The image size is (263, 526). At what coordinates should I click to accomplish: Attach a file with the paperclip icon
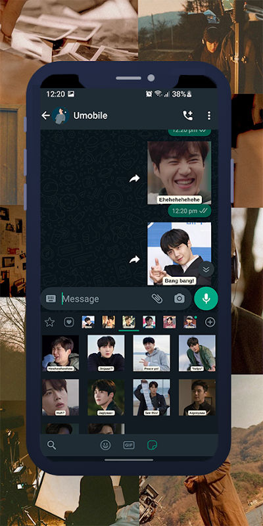156,299
